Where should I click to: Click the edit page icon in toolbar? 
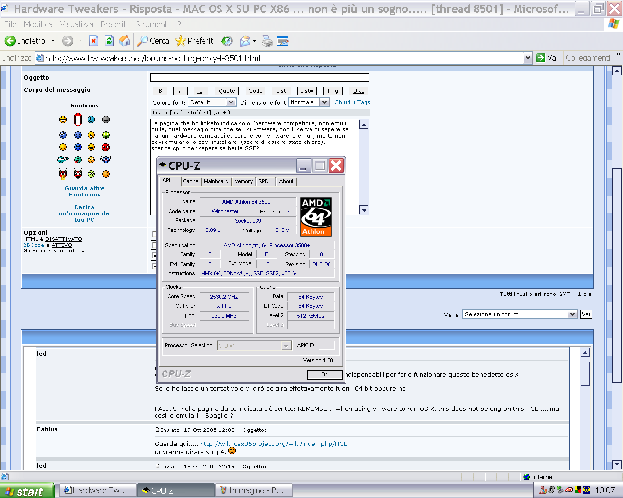(283, 41)
